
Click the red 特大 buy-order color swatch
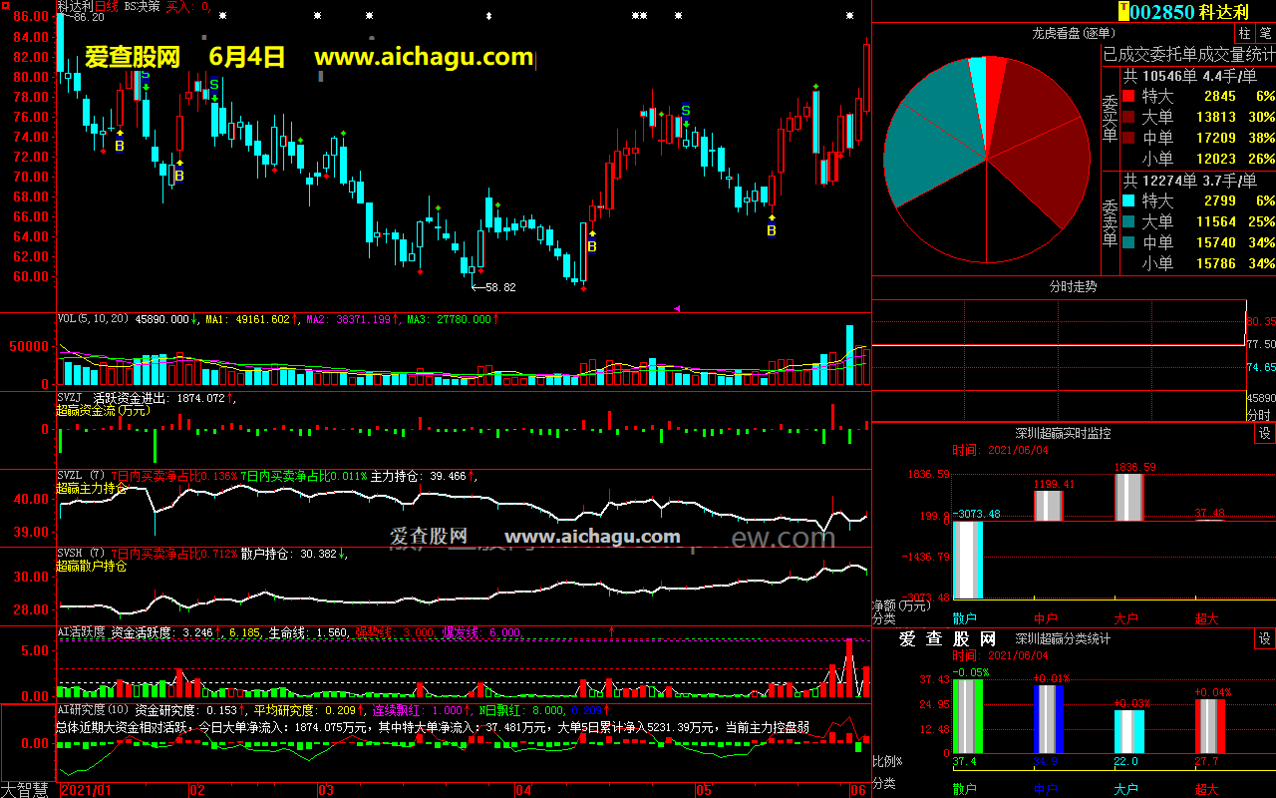tap(1128, 96)
